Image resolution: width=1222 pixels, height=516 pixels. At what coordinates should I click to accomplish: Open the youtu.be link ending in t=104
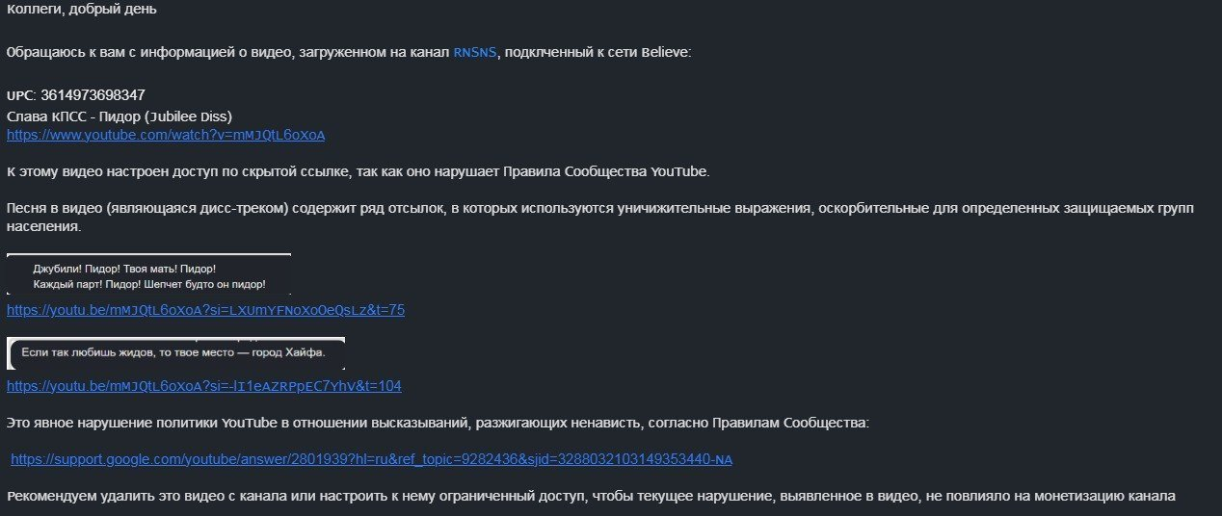coord(204,386)
